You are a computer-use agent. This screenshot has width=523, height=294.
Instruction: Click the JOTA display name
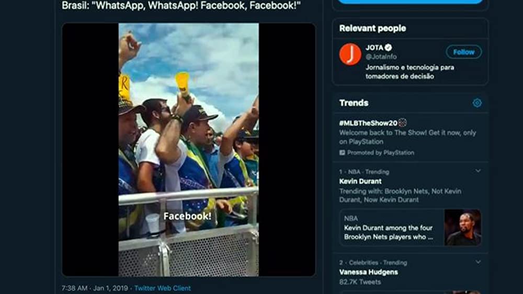(374, 48)
